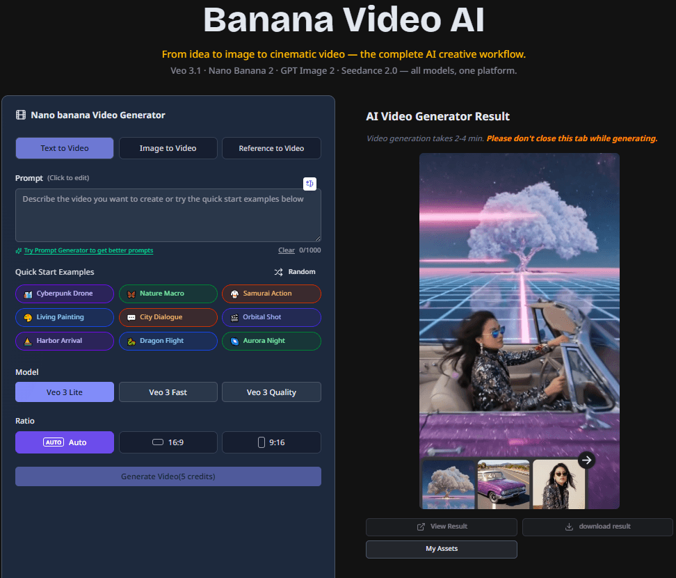Viewport: 676px width, 578px height.
Task: Set ratio to 16:9
Action: point(168,442)
